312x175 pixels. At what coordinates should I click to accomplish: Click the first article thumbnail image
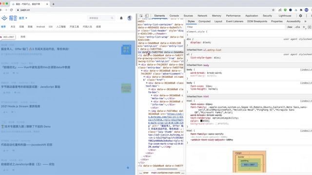(126, 50)
